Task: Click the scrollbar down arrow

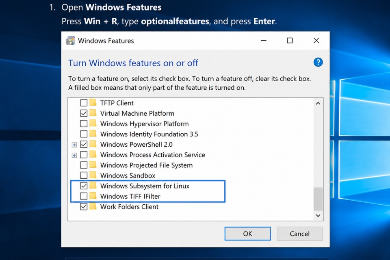Action: 318,215
